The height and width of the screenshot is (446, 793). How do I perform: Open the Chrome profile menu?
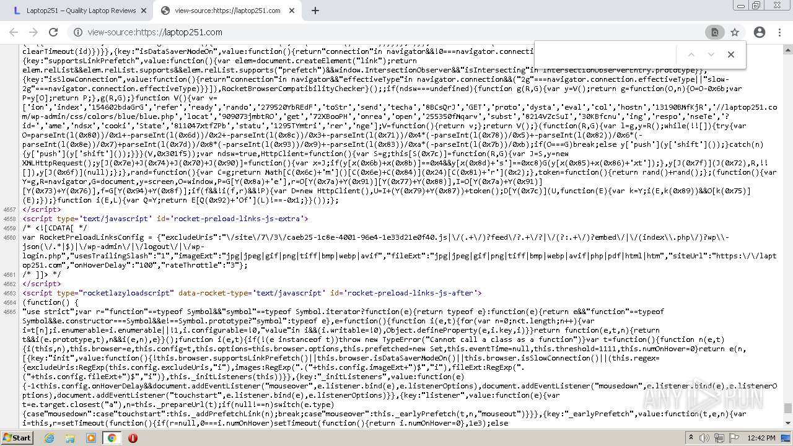pos(760,32)
